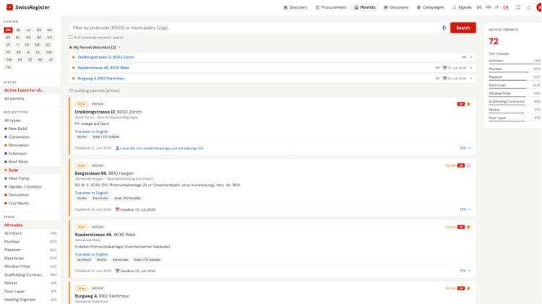Switch language to FR
The width and height of the screenshot is (542, 304).
(488, 7)
